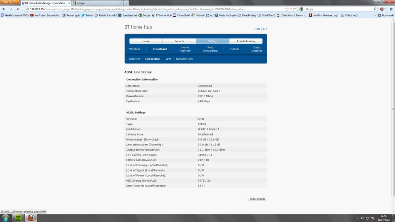The image size is (395, 222).
Task: Open the Home tab in the hub menu
Action: click(146, 41)
